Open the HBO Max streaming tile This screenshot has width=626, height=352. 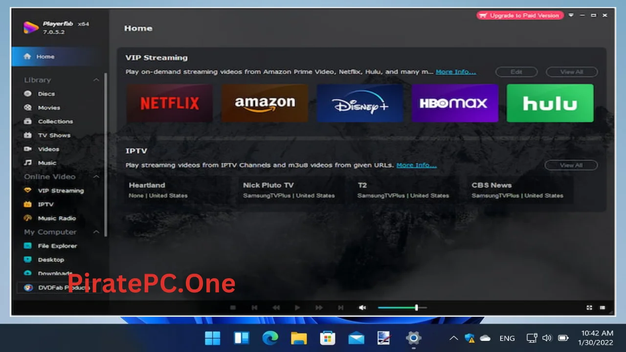(x=455, y=103)
